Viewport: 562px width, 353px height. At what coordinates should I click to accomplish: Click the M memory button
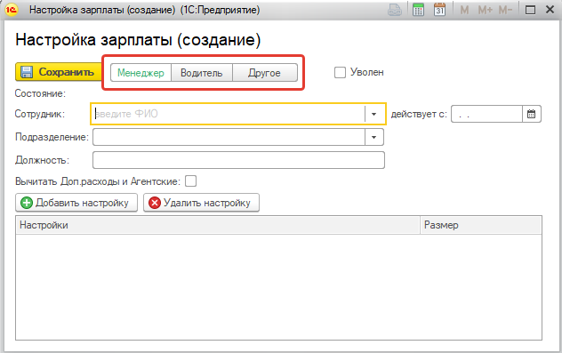[x=464, y=10]
